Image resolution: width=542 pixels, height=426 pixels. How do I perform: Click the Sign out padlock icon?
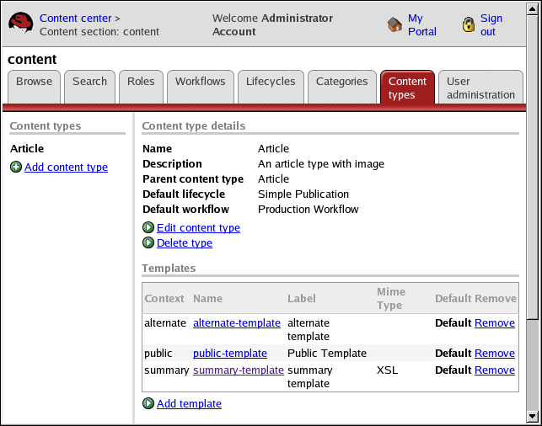(x=469, y=24)
